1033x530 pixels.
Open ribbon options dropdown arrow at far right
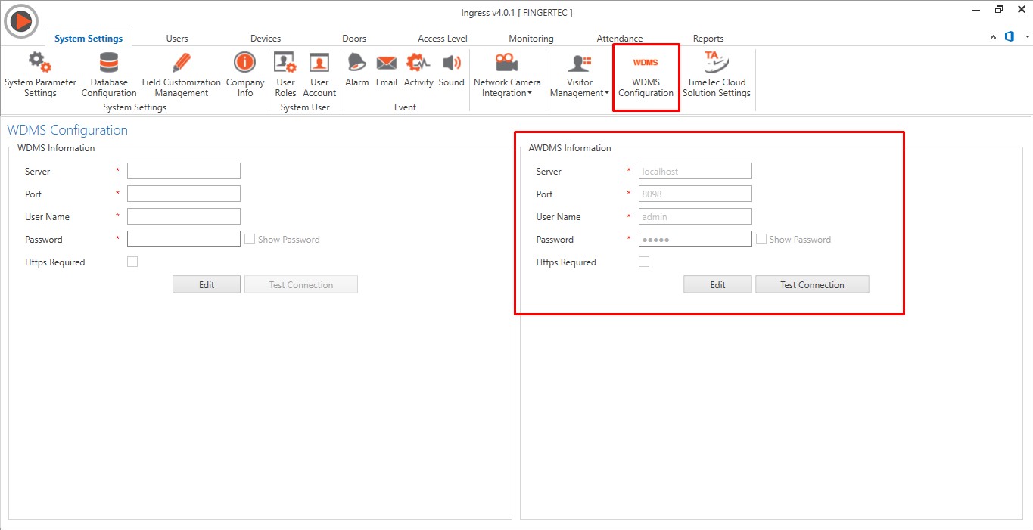[1027, 37]
